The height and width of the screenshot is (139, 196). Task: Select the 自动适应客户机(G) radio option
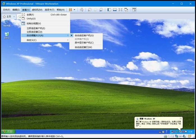[x=86, y=35]
